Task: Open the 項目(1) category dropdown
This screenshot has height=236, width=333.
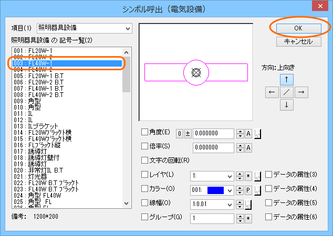Action: pyautogui.click(x=84, y=28)
